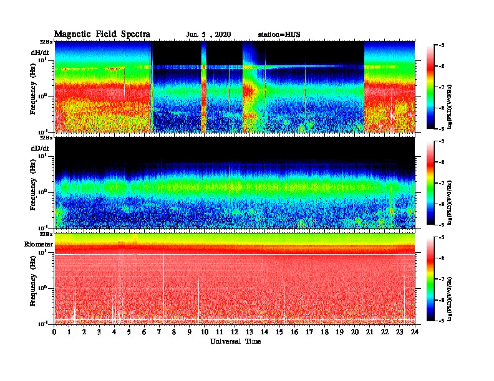Click the Riometer panel color scale bar

pyautogui.click(x=430, y=279)
